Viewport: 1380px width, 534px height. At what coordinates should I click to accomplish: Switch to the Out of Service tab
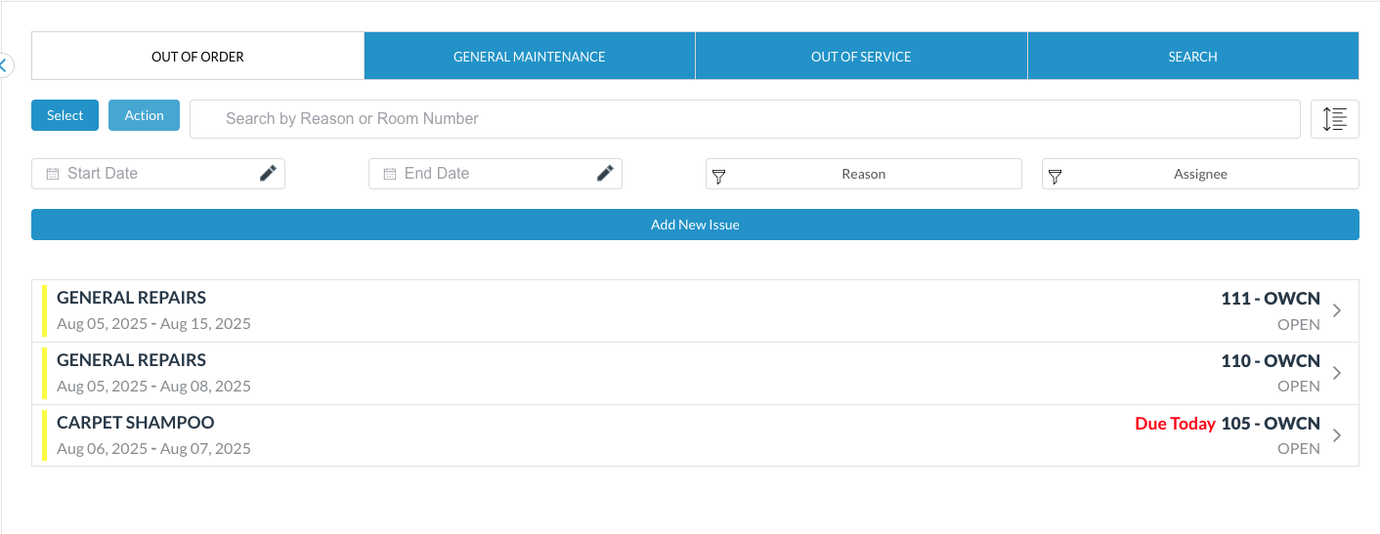click(x=861, y=57)
